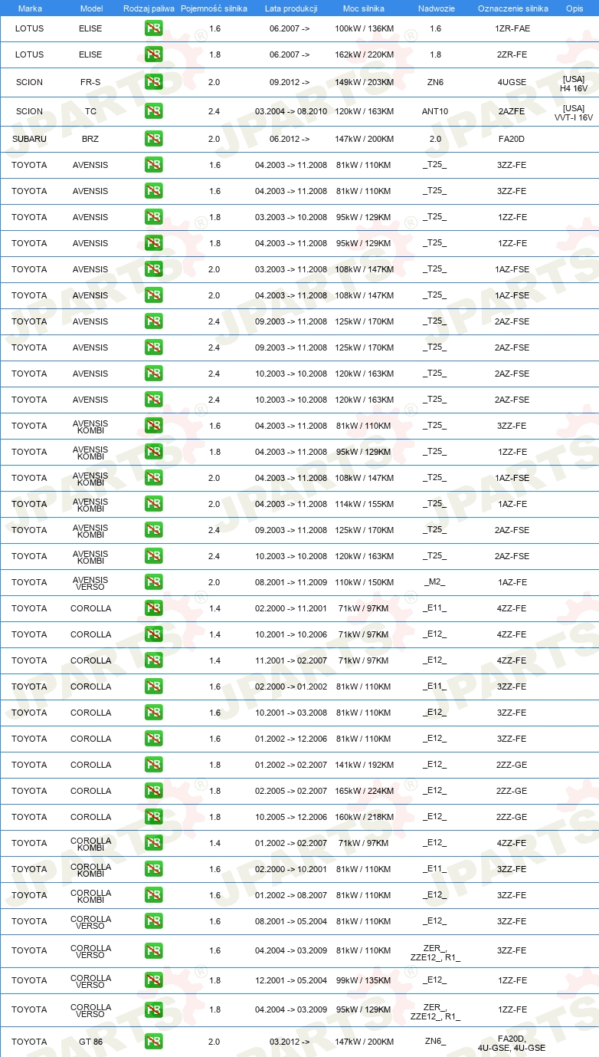
Task: Click the power value 165kW / 224KM
Action: tap(365, 791)
